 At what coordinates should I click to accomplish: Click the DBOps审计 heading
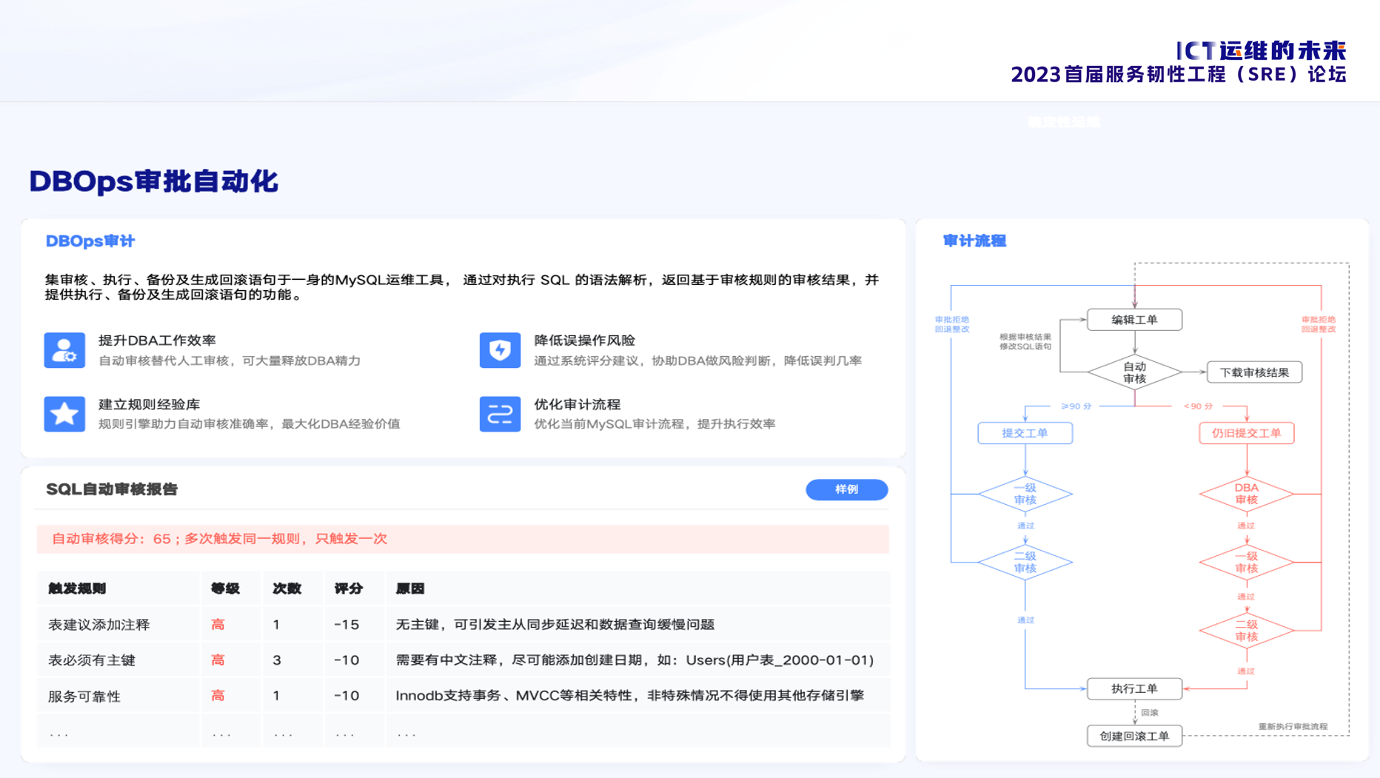point(90,241)
